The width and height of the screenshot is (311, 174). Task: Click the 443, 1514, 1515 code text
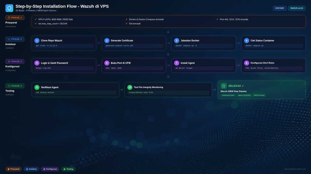tap(114, 68)
